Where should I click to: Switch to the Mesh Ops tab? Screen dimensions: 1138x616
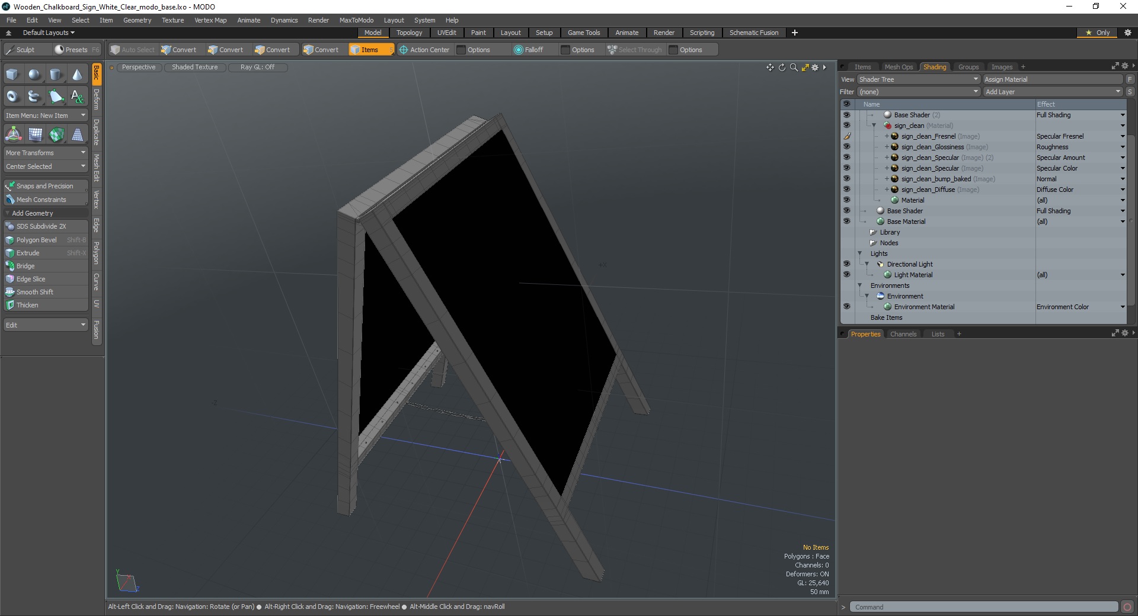pos(899,67)
